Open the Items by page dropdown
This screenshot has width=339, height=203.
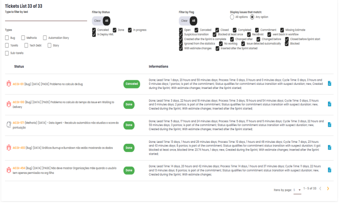pos(297,189)
